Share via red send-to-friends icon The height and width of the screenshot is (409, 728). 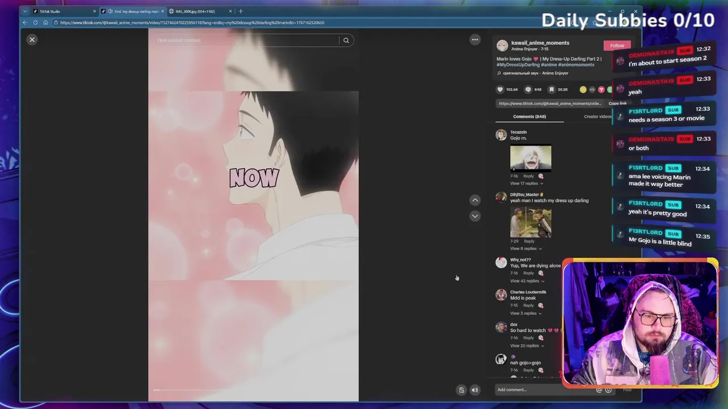pyautogui.click(x=601, y=89)
